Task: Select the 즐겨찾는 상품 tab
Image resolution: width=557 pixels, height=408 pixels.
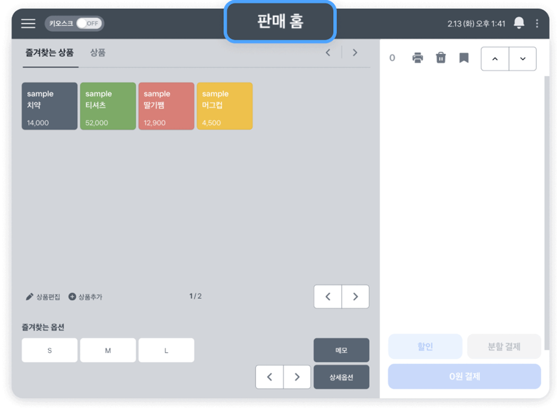Action: tap(50, 52)
